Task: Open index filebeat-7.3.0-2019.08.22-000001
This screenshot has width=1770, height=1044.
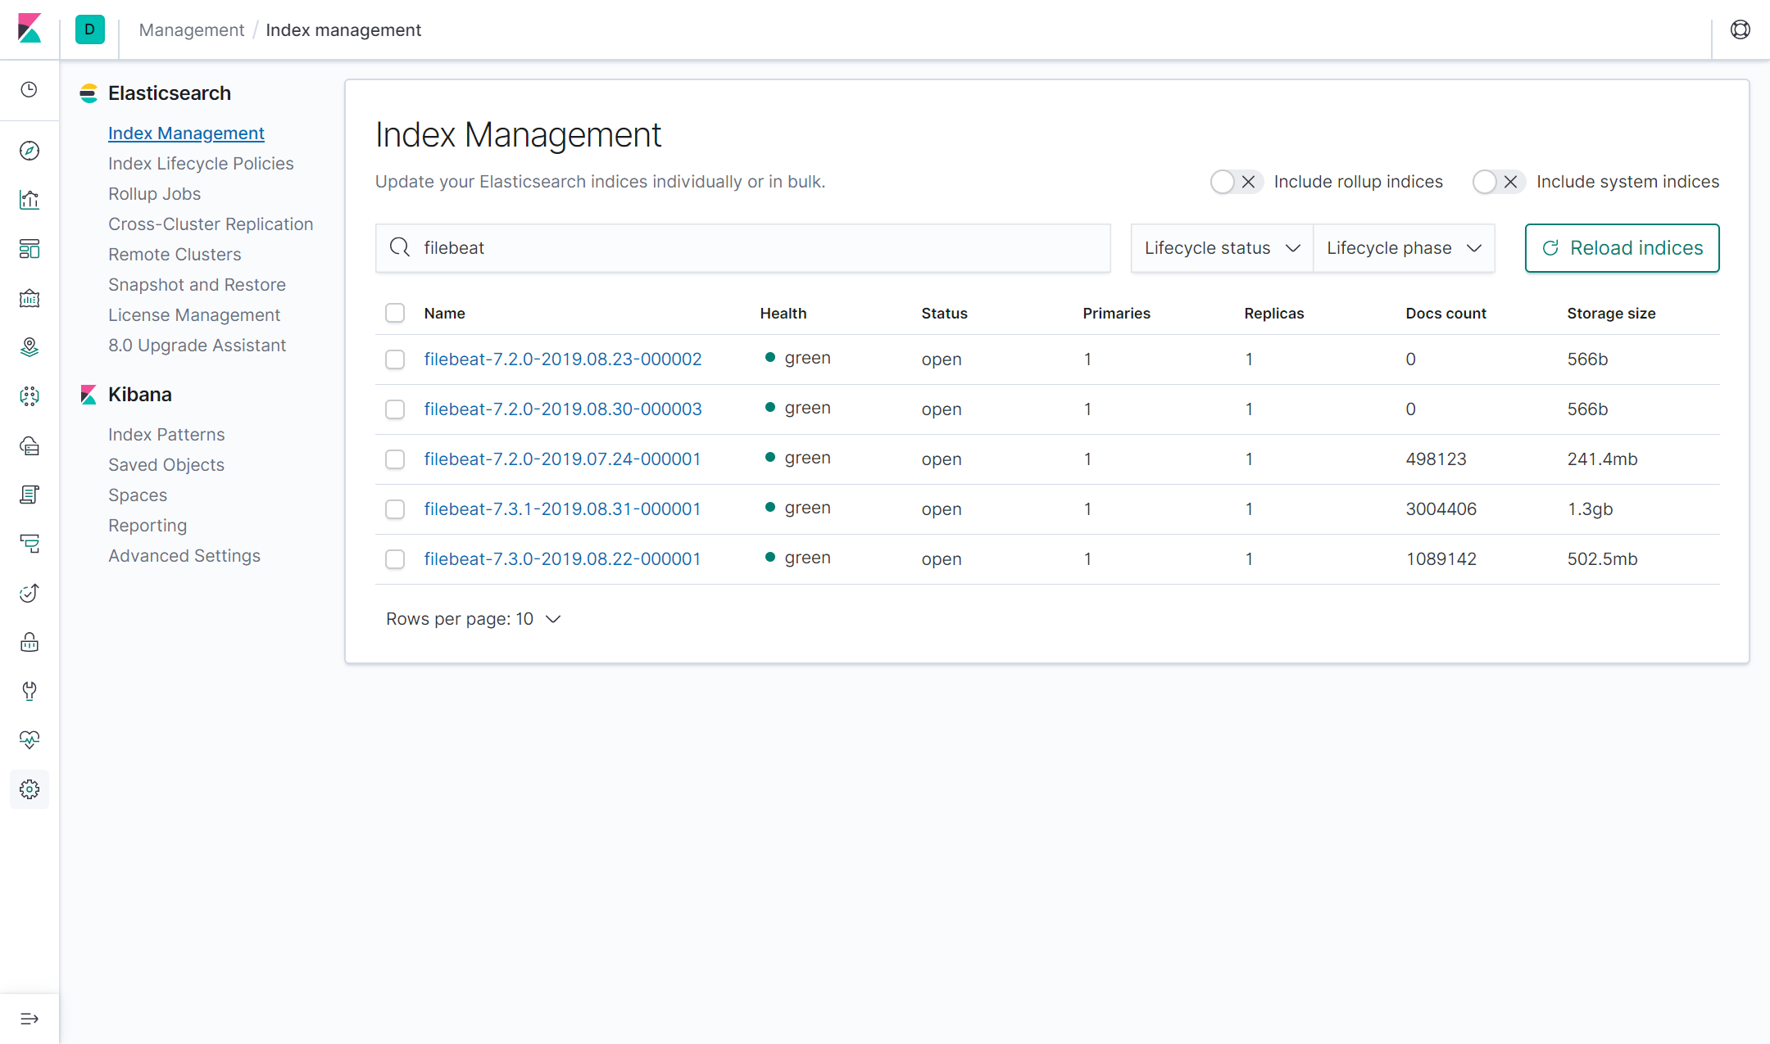Action: (562, 558)
